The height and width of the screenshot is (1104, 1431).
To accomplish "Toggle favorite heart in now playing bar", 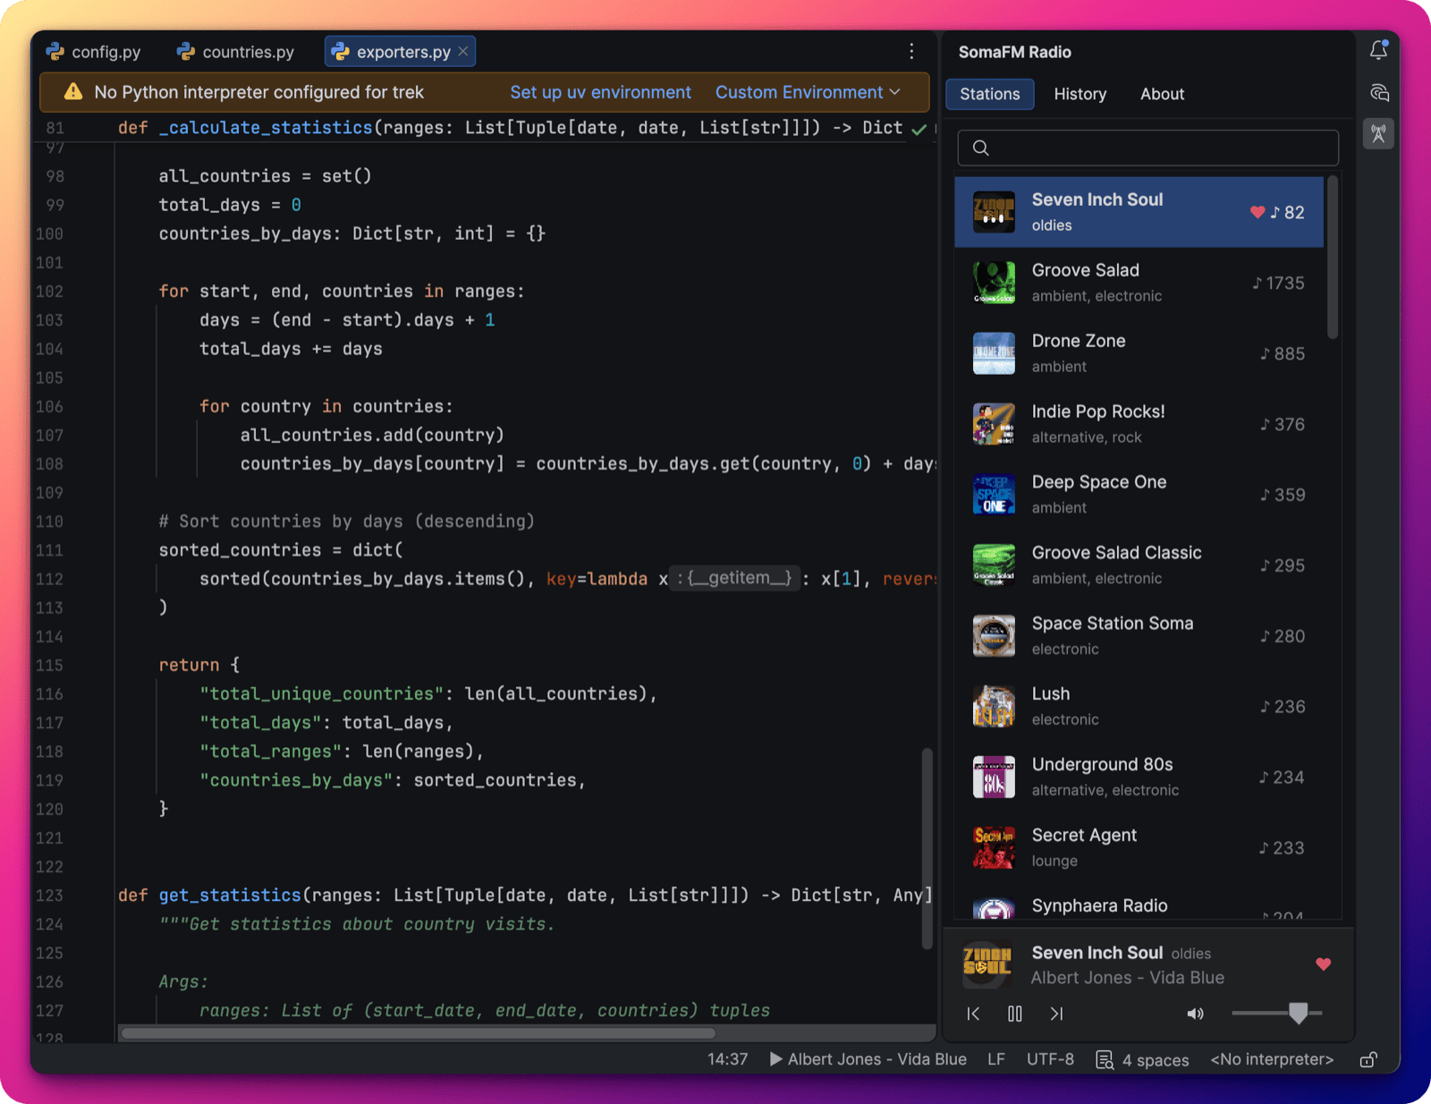I will click(x=1324, y=964).
